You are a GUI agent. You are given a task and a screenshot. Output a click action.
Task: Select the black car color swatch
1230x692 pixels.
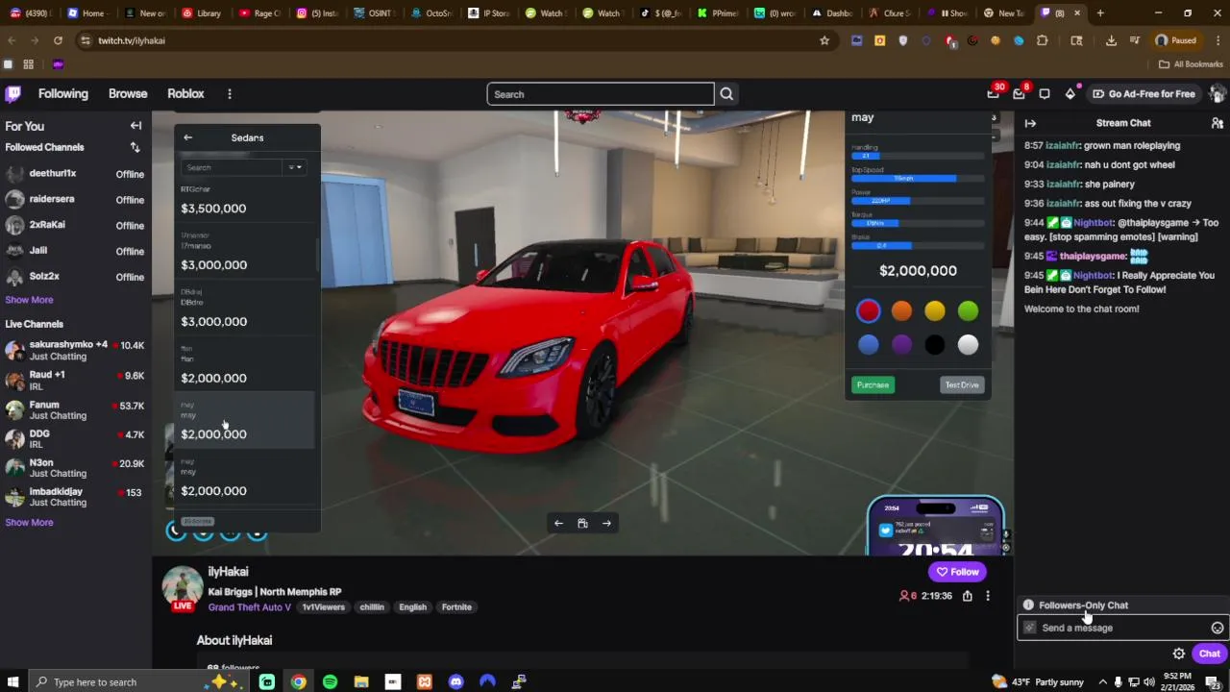[x=935, y=345]
